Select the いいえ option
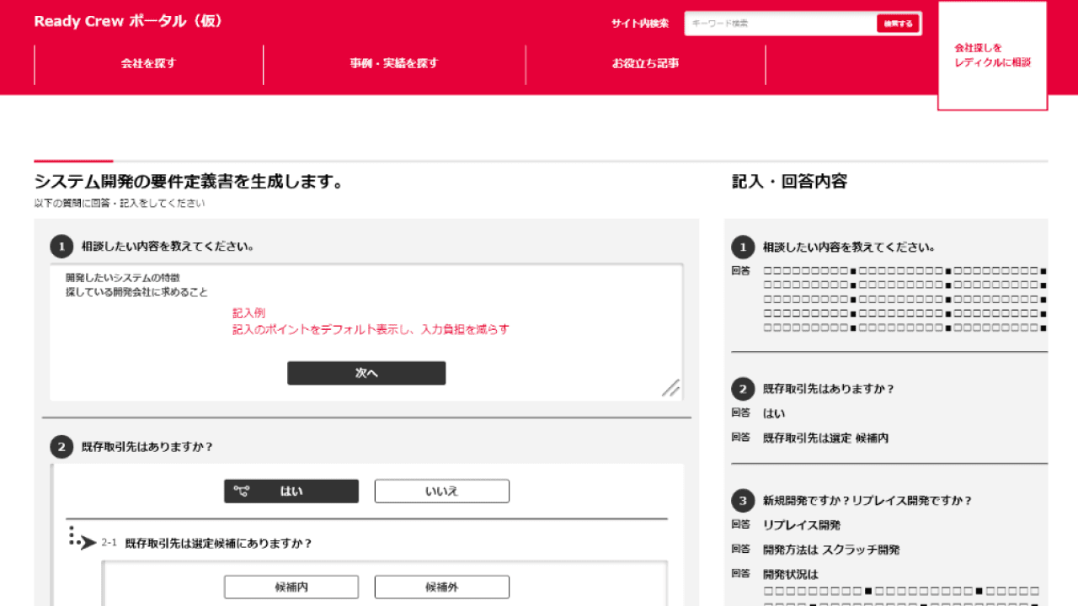Viewport: 1078px width, 606px height. (441, 492)
